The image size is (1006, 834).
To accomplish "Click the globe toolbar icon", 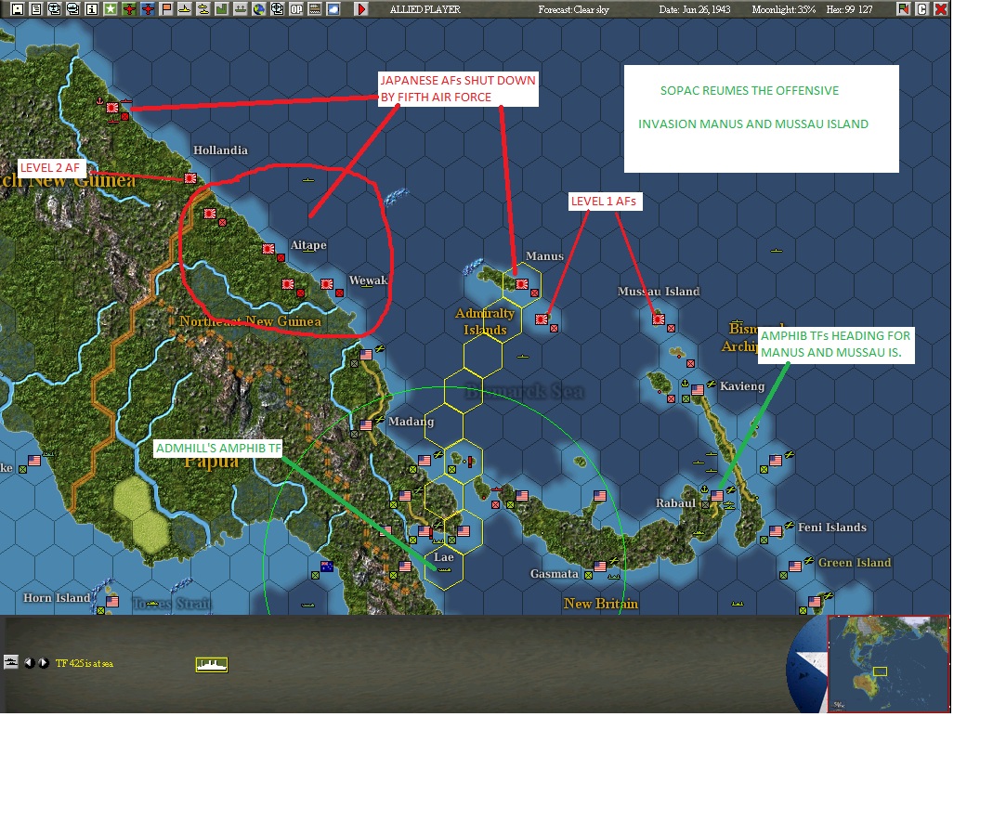I will pyautogui.click(x=259, y=9).
